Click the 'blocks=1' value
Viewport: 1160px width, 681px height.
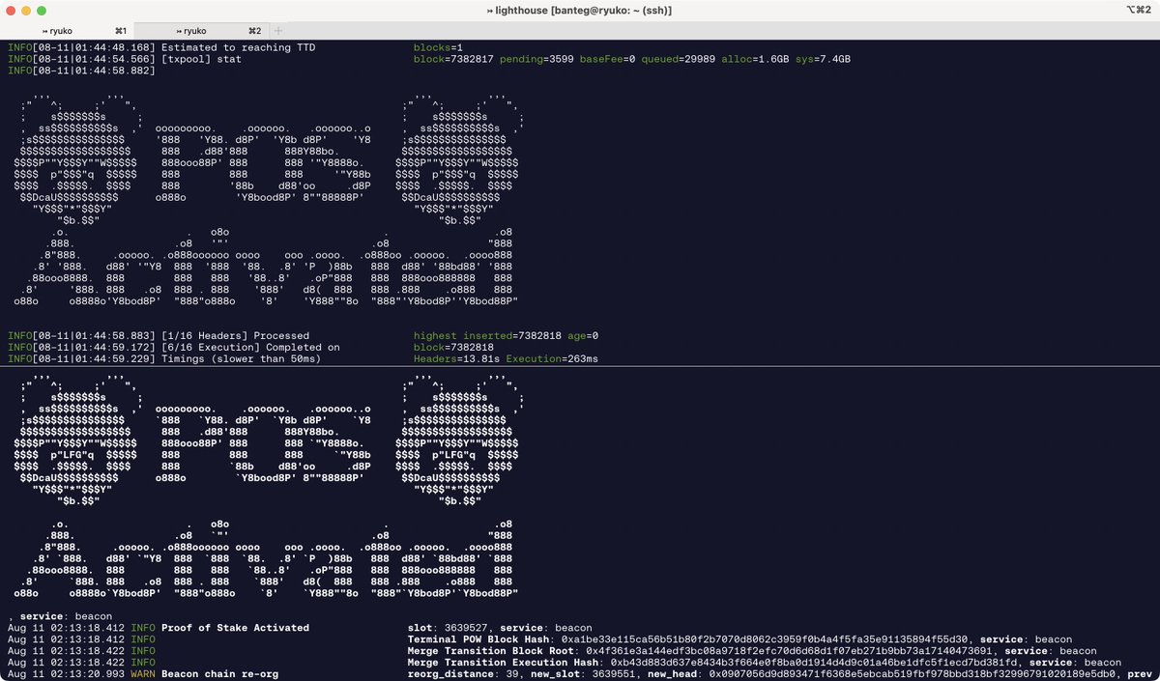point(439,47)
